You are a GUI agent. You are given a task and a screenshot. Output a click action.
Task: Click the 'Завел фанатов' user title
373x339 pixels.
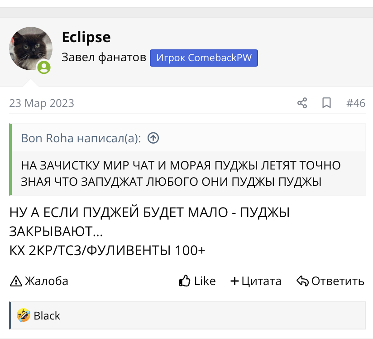pos(104,58)
